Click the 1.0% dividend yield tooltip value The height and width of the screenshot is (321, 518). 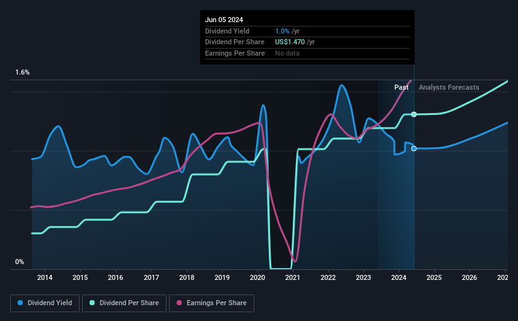(x=282, y=31)
